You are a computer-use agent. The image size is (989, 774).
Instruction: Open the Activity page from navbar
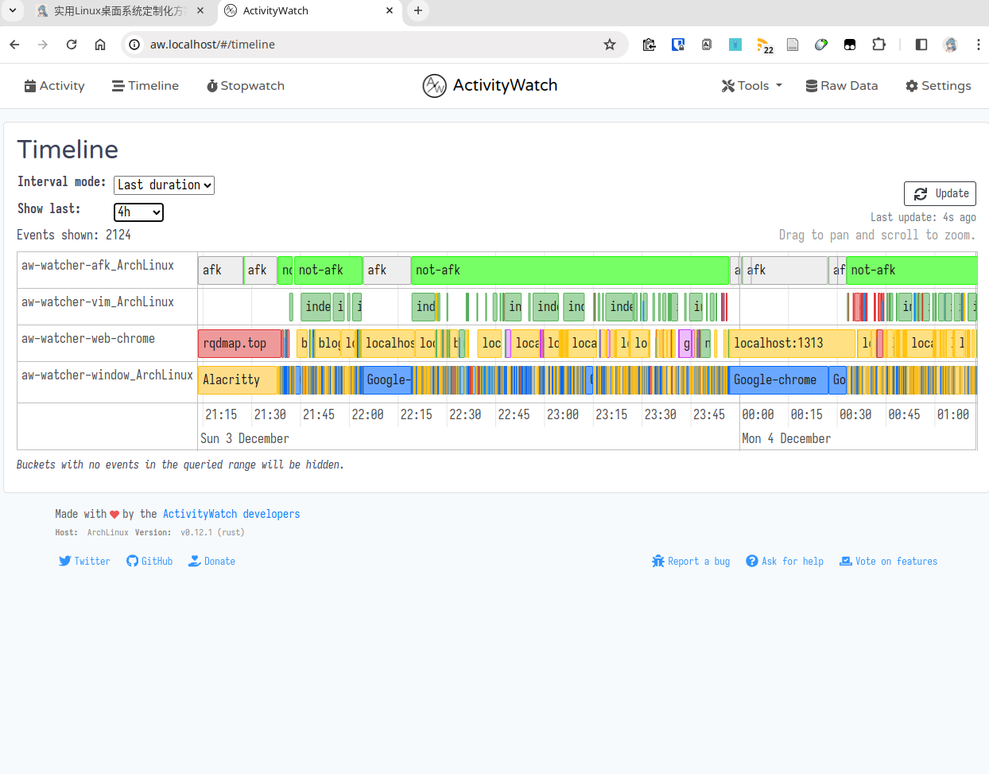coord(54,86)
